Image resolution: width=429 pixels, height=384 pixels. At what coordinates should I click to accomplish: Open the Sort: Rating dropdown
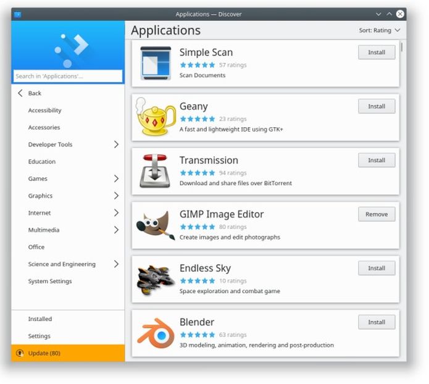(x=380, y=30)
